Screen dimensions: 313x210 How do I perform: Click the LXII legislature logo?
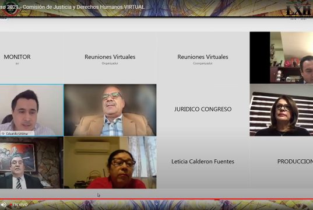298,9
